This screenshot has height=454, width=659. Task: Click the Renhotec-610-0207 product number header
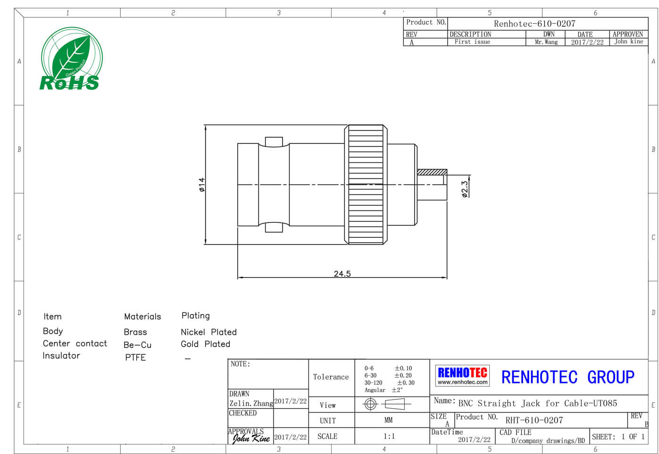pos(534,24)
